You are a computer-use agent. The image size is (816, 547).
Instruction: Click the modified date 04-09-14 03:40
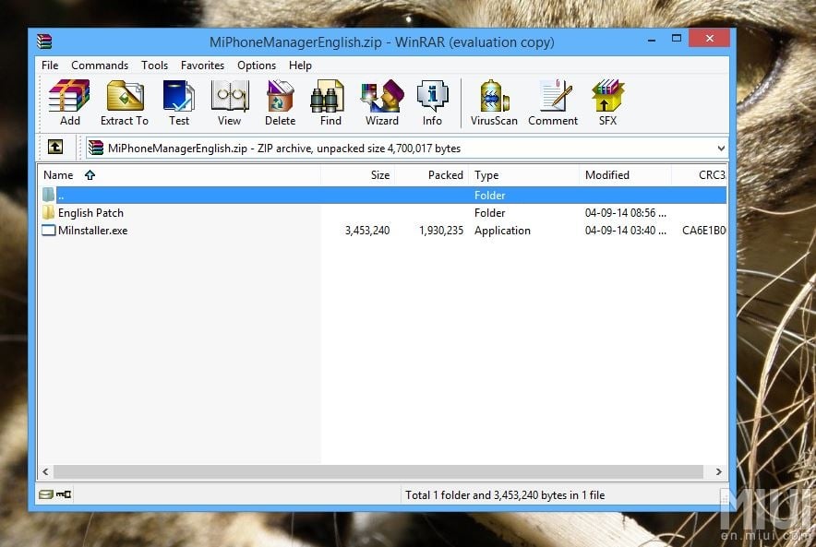click(626, 231)
